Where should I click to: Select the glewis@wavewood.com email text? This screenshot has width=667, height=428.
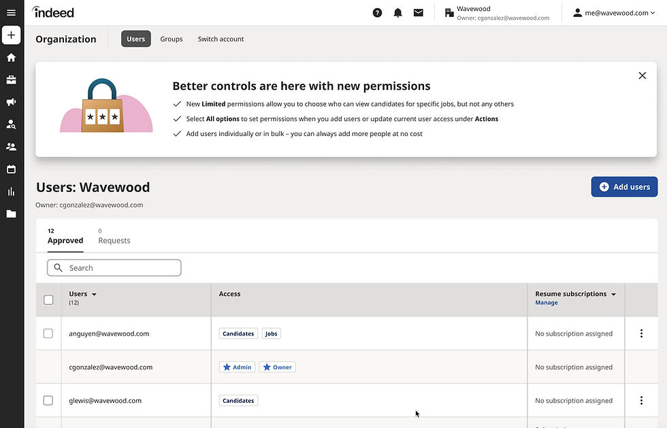click(x=105, y=400)
